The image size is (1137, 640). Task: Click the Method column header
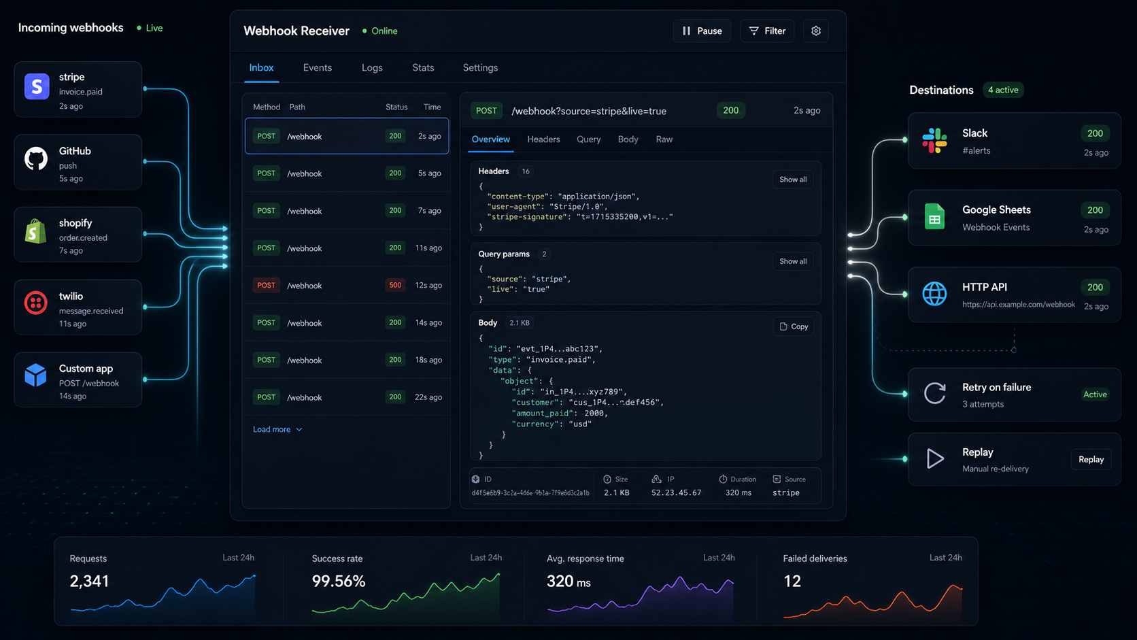click(x=267, y=107)
